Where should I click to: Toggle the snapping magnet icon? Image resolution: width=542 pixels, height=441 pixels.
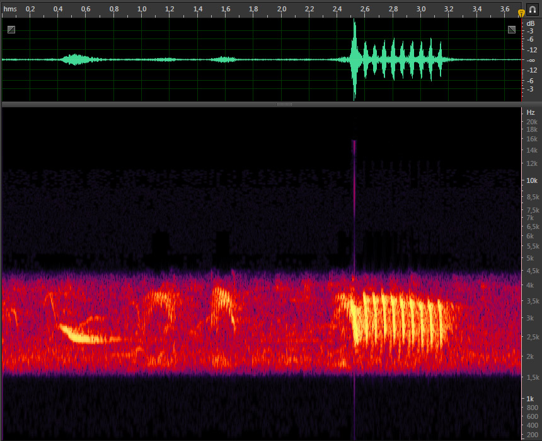(533, 9)
